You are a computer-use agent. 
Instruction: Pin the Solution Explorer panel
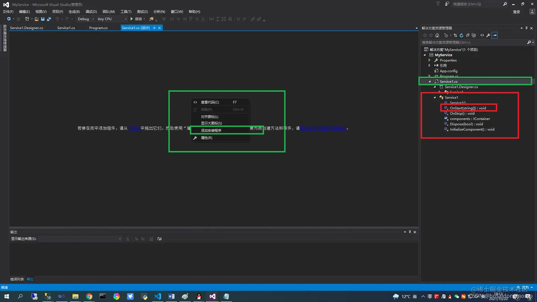coord(526,28)
